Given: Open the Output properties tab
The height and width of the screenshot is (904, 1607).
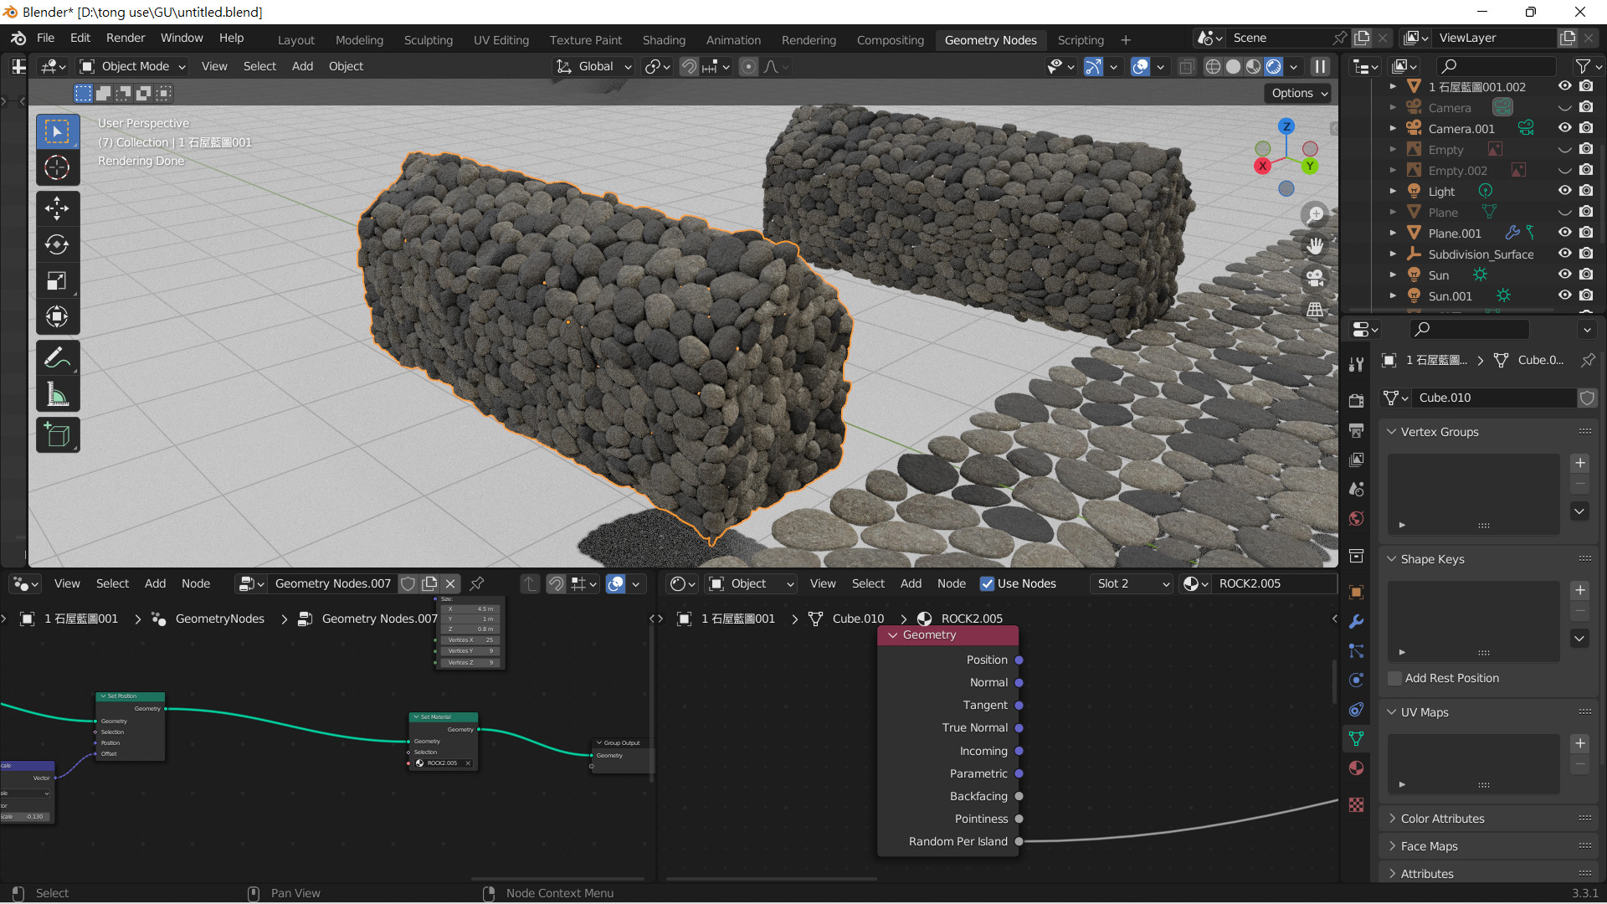Looking at the screenshot, I should [1357, 430].
